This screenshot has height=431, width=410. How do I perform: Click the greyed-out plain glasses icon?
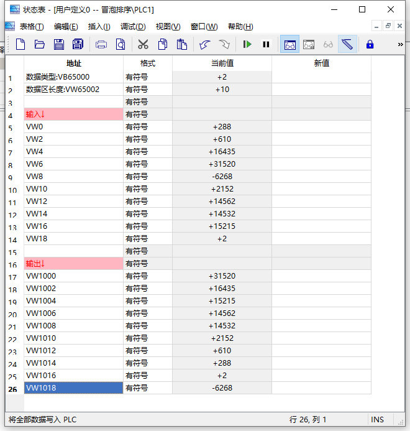point(328,44)
